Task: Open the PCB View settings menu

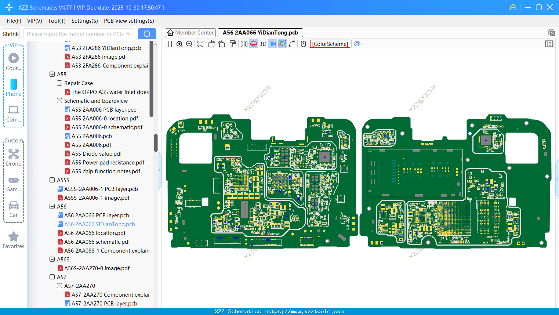Action: tap(128, 21)
